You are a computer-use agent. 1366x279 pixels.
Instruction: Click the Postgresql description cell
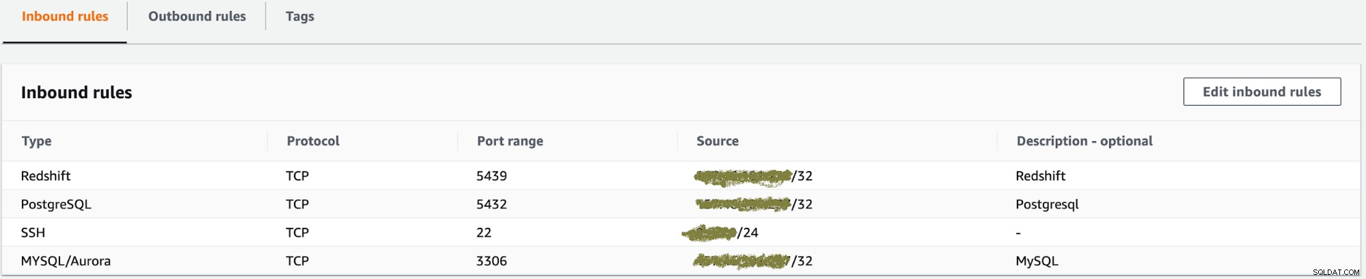pyautogui.click(x=1047, y=205)
